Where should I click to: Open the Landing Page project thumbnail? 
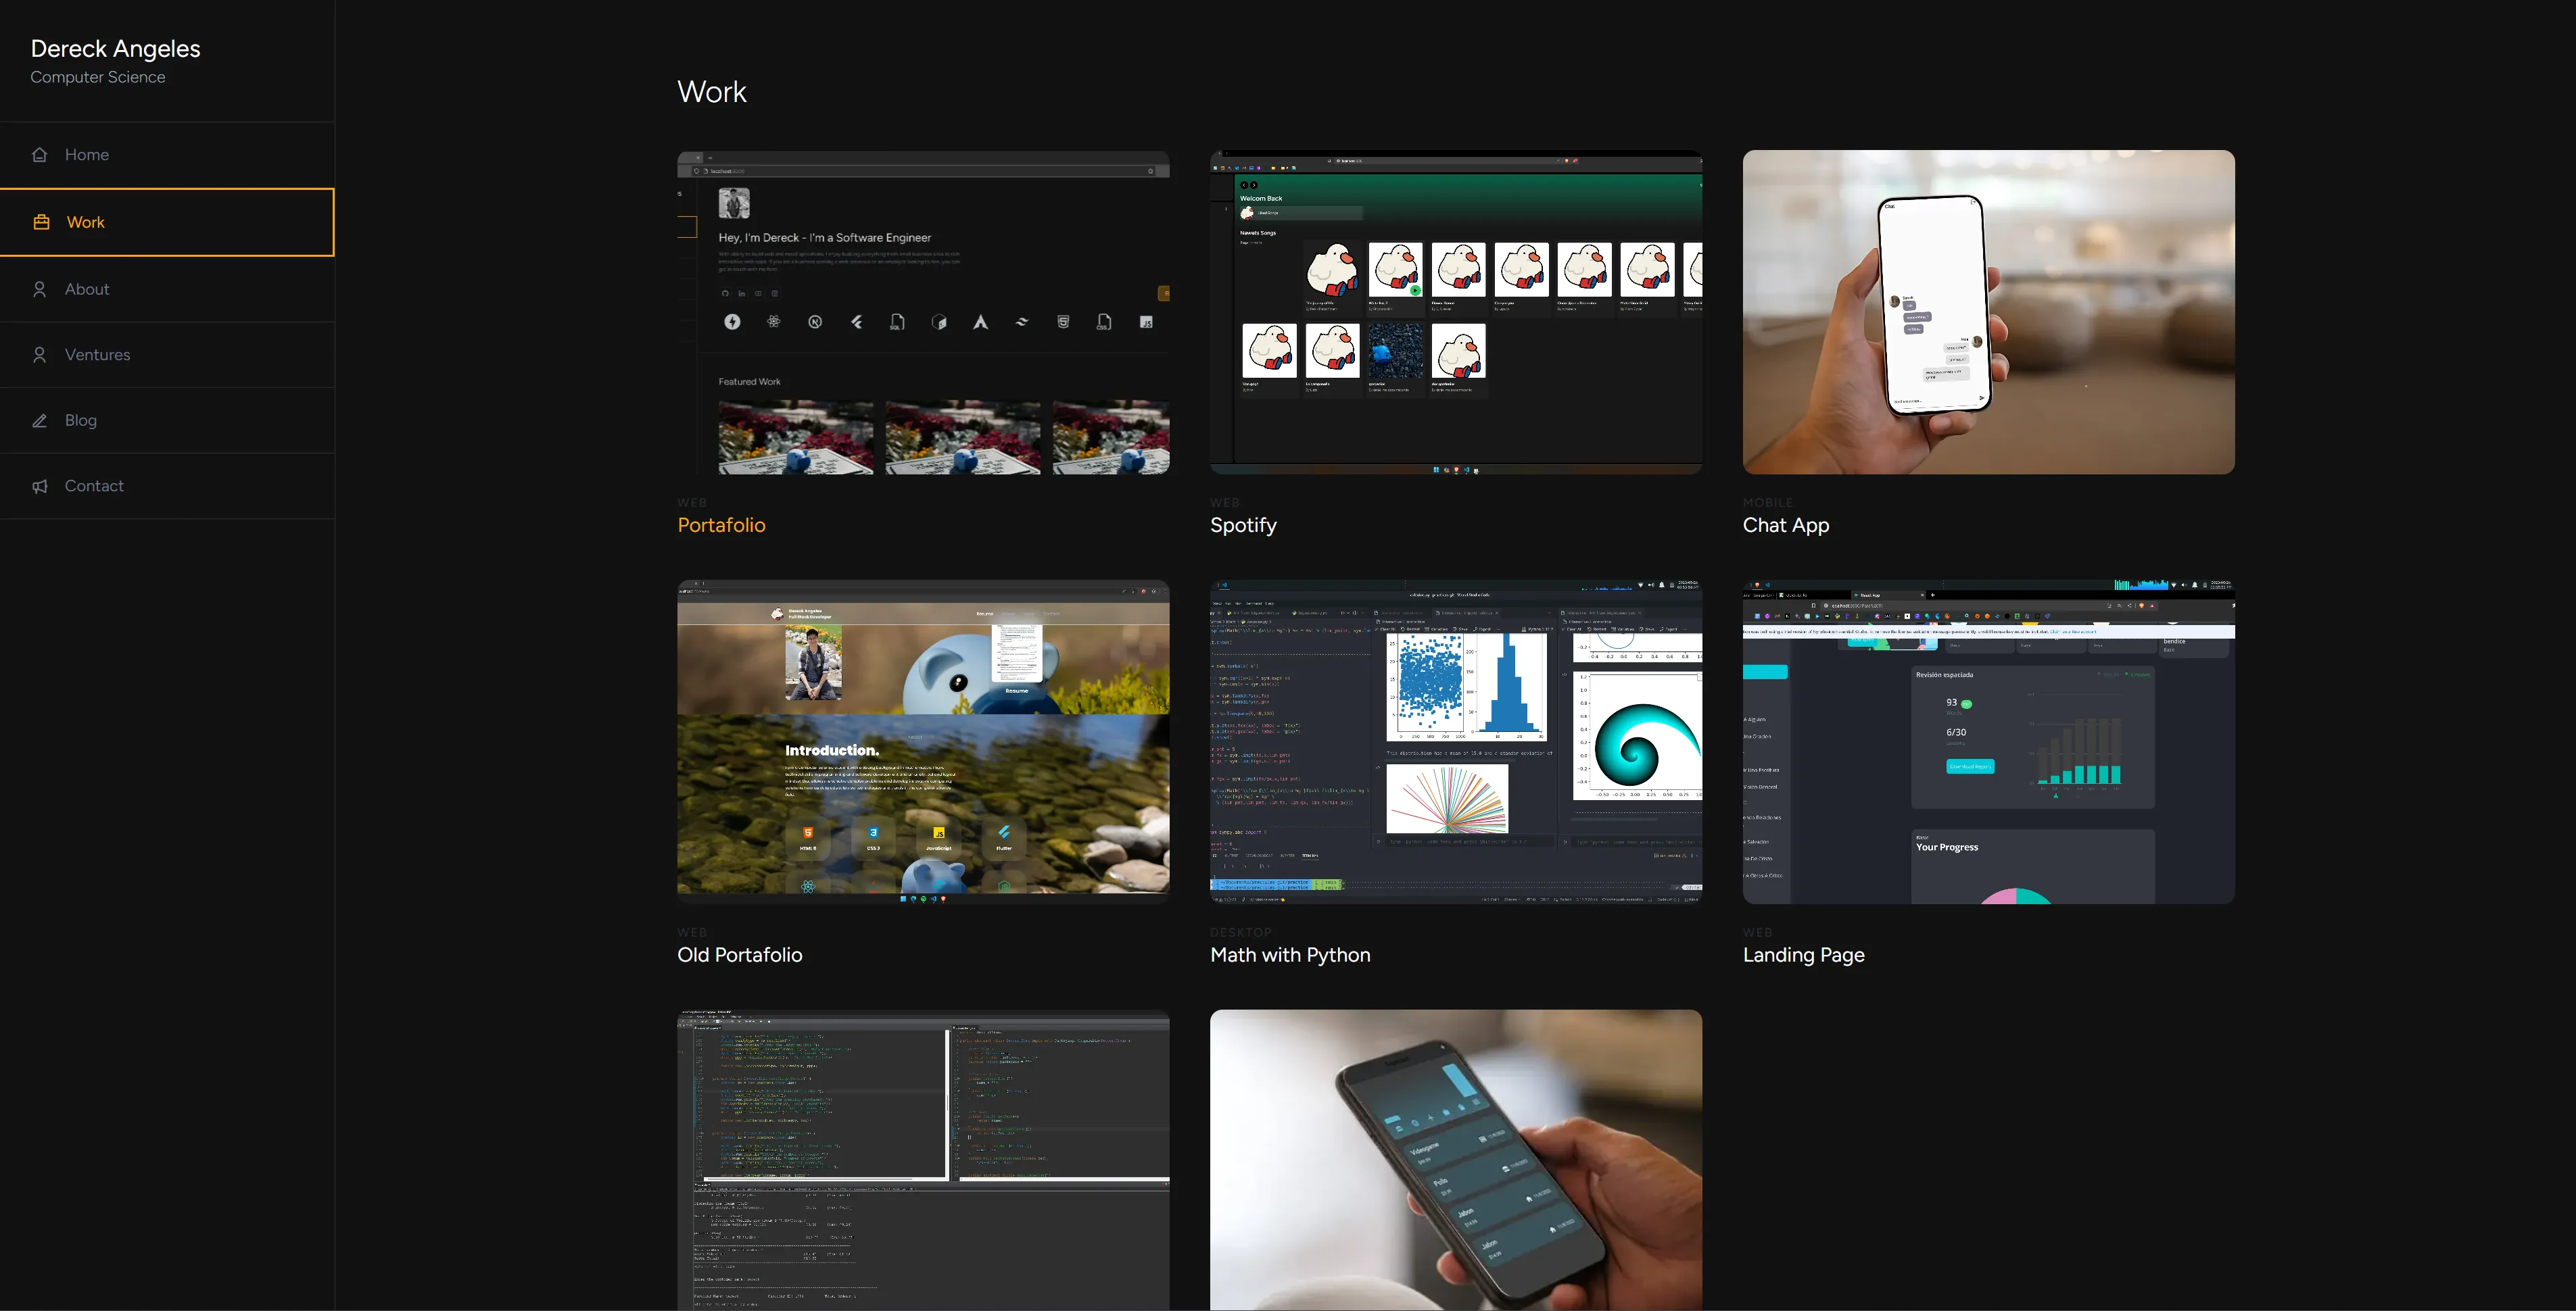(1988, 741)
